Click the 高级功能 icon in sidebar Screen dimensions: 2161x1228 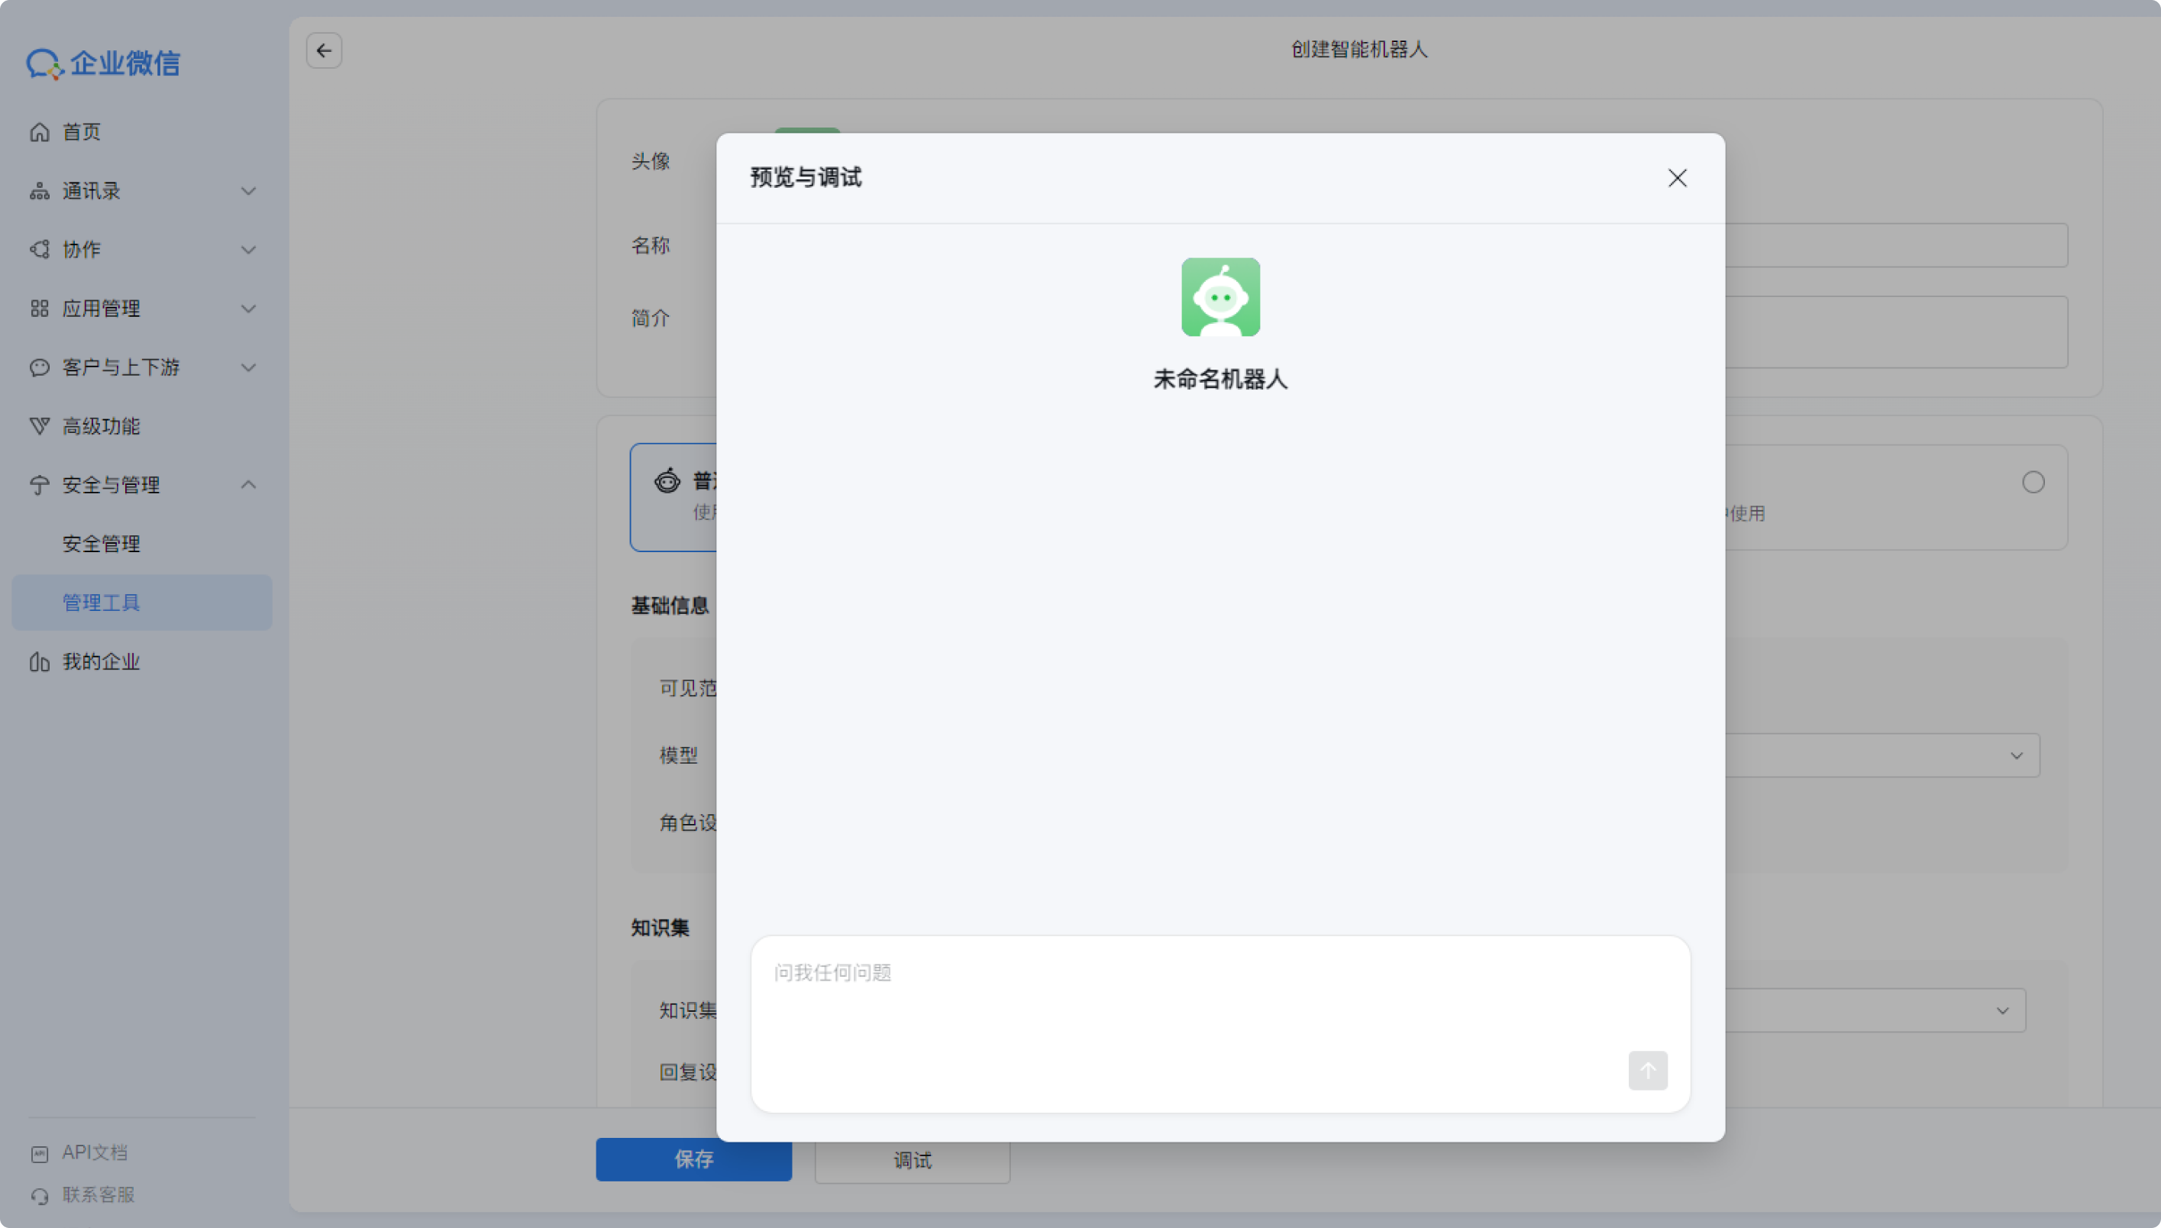40,426
